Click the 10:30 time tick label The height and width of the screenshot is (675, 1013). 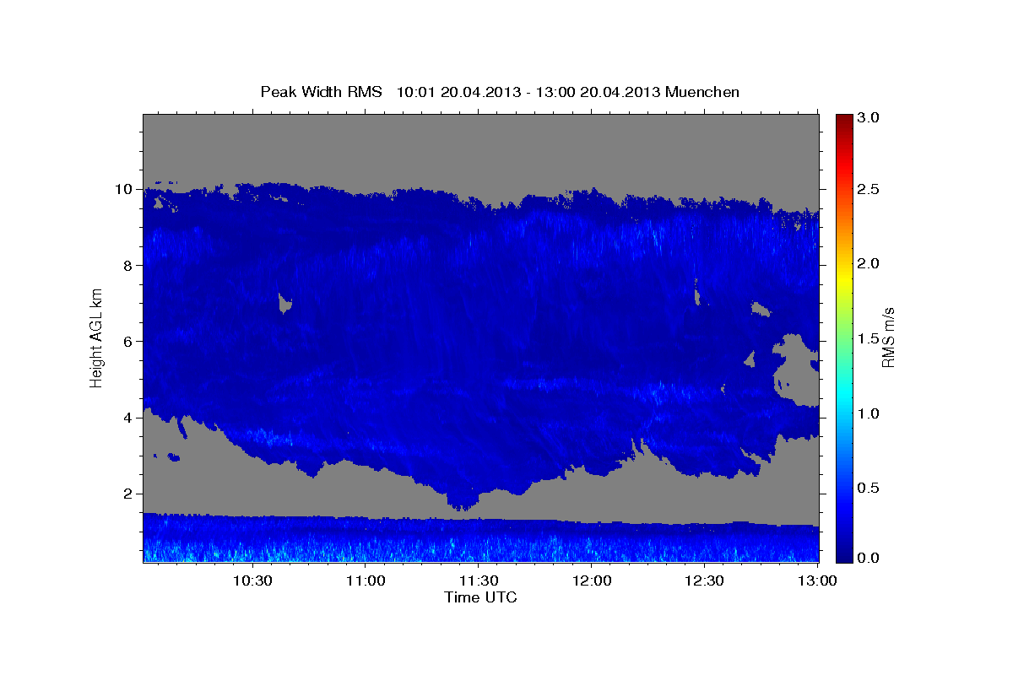252,580
